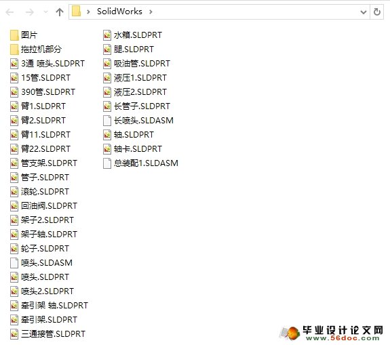Click file name 腿.SLDPRT
The image size is (390, 345).
(x=134, y=49)
